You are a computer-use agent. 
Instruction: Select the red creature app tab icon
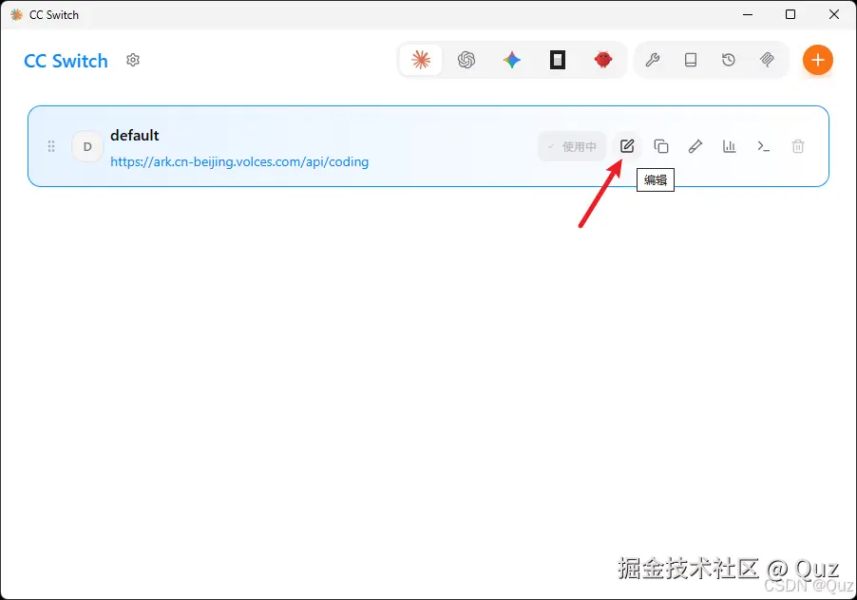pos(603,60)
